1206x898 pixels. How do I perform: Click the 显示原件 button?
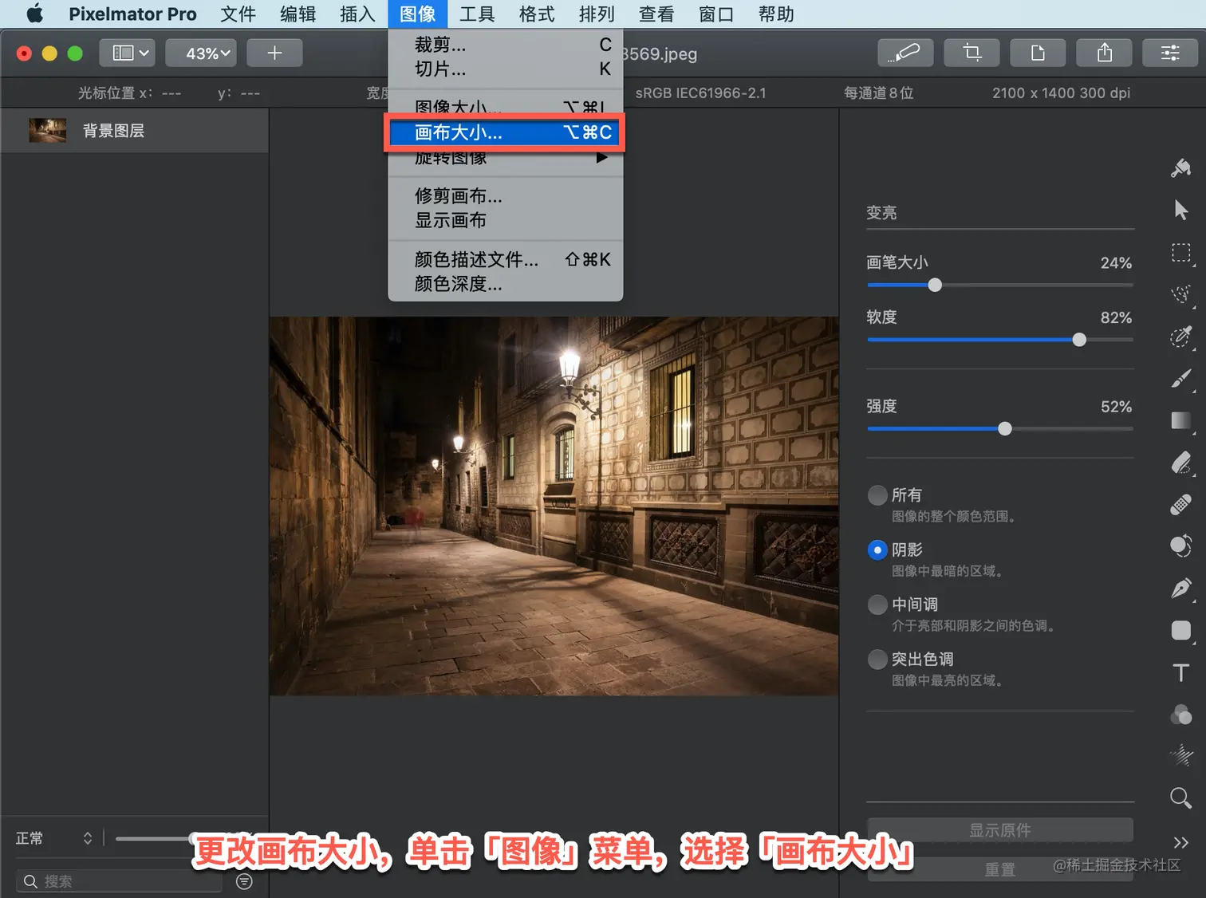click(999, 830)
